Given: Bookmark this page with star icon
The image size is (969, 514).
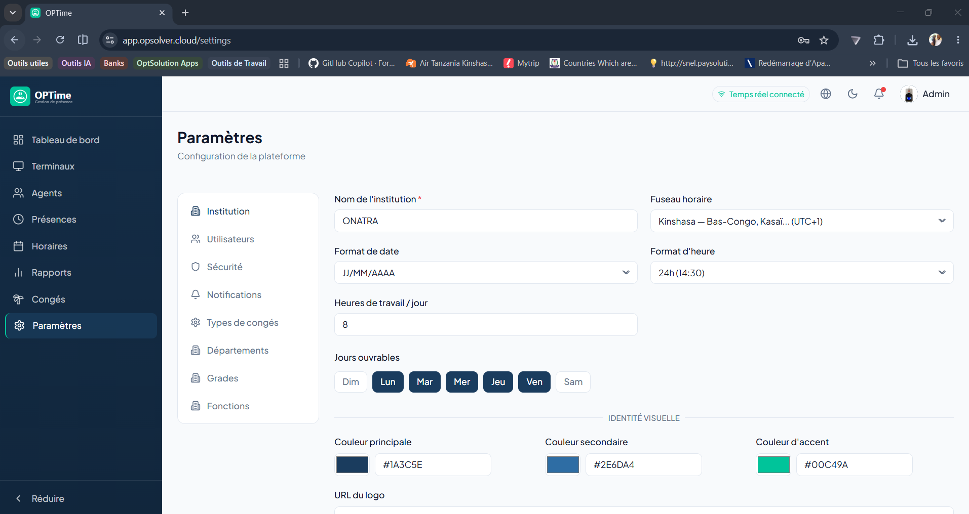Looking at the screenshot, I should point(824,40).
